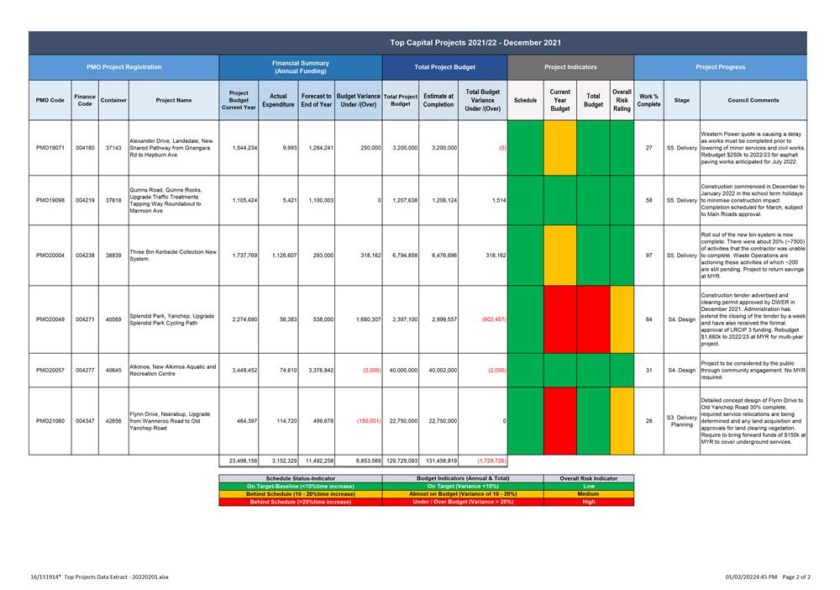Click the 'Schedule Status-Indicator' legend heading
The height and width of the screenshot is (590, 840).
(301, 478)
